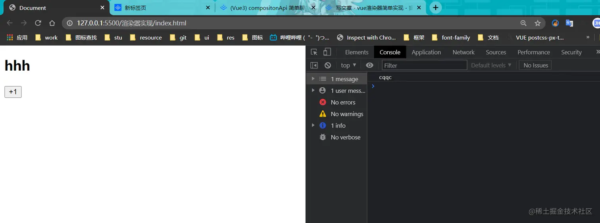
Task: Switch to the (Vue3) compositonApi browser tab
Action: [x=268, y=8]
